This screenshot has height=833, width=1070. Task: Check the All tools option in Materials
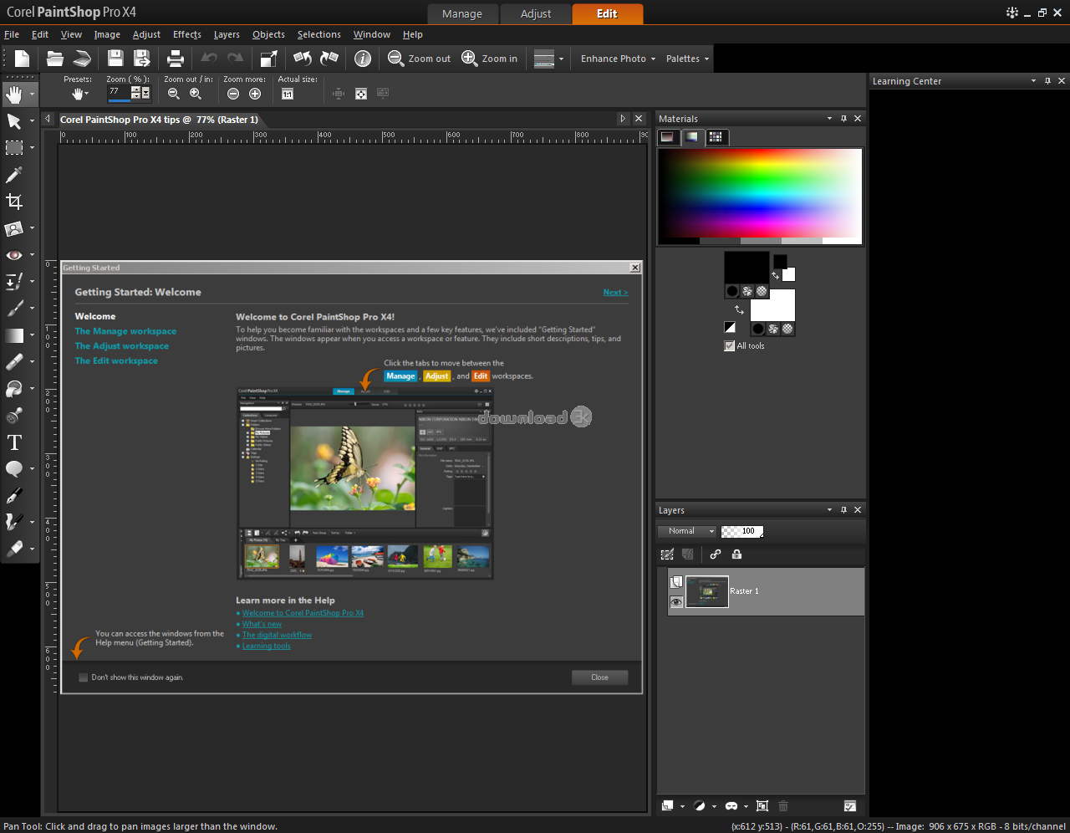coord(730,345)
